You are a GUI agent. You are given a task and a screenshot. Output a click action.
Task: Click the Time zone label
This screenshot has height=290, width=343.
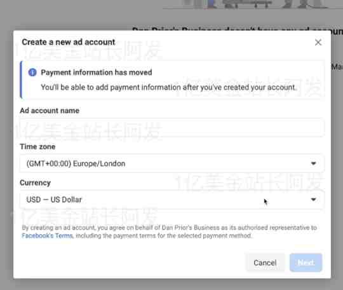(x=37, y=146)
